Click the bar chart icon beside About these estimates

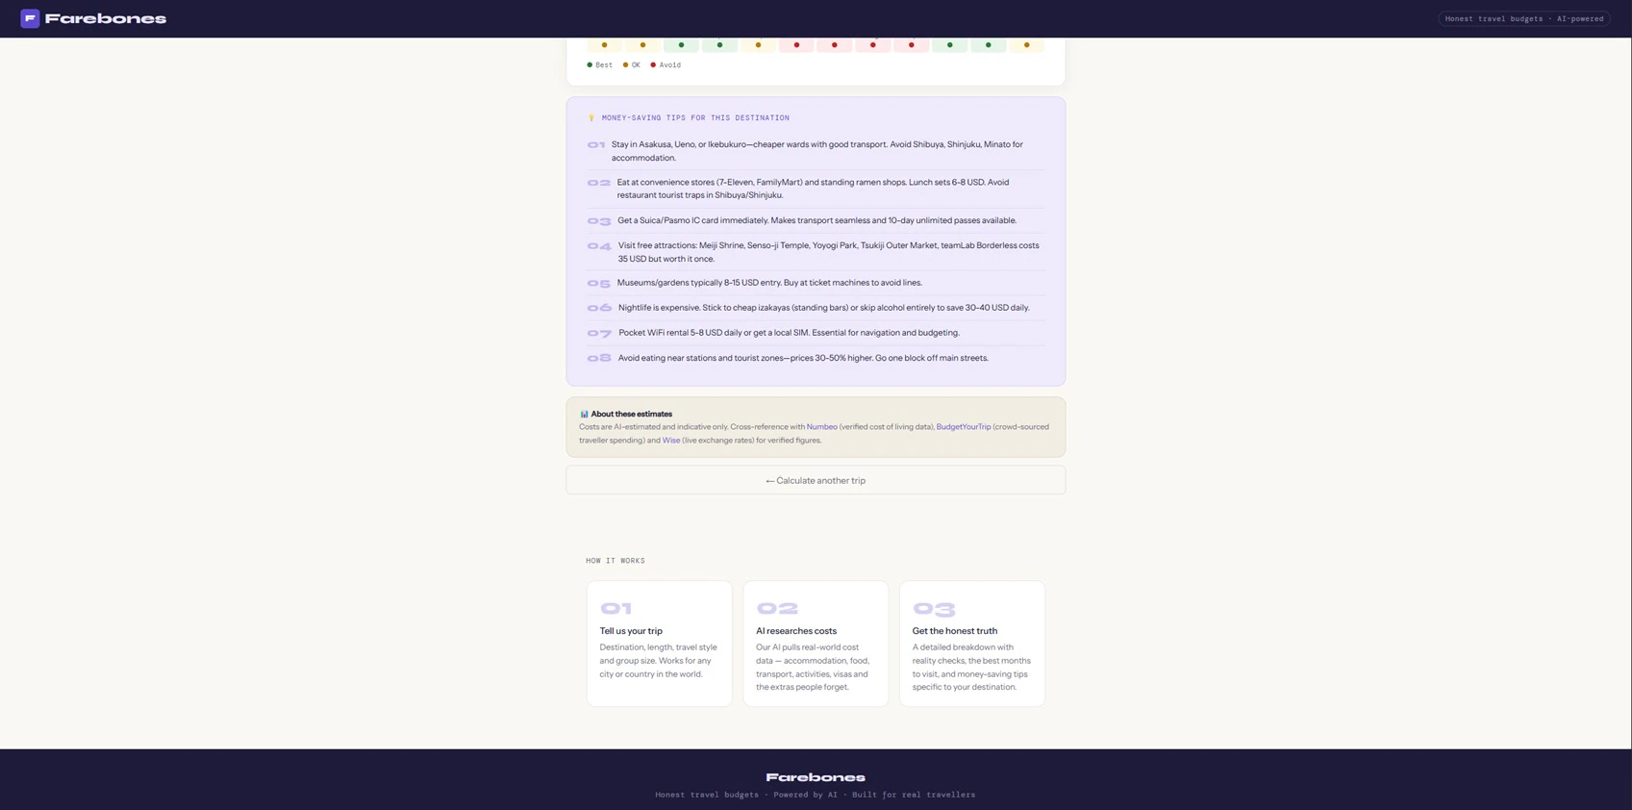pos(584,415)
